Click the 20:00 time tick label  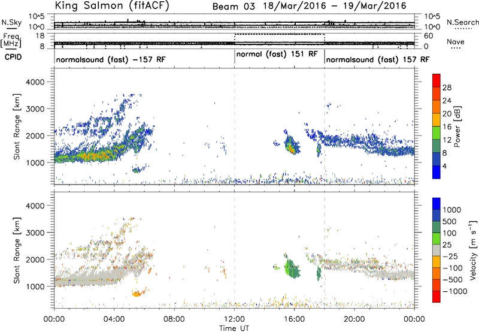pyautogui.click(x=354, y=319)
